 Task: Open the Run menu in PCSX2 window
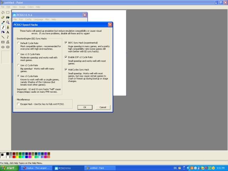(x=21, y=19)
